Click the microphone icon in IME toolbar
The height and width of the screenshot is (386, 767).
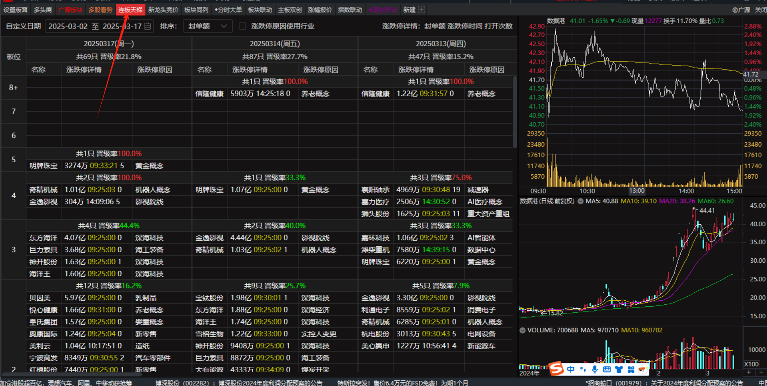pos(595,369)
